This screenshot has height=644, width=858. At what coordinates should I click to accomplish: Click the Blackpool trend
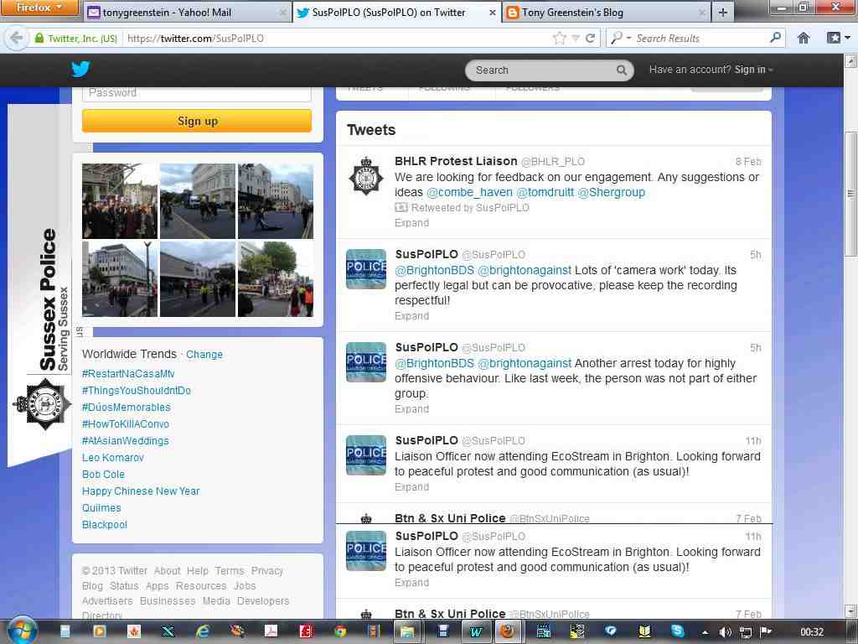click(105, 525)
